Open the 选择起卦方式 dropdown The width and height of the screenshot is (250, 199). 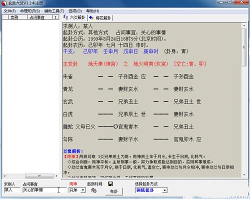click(164, 190)
